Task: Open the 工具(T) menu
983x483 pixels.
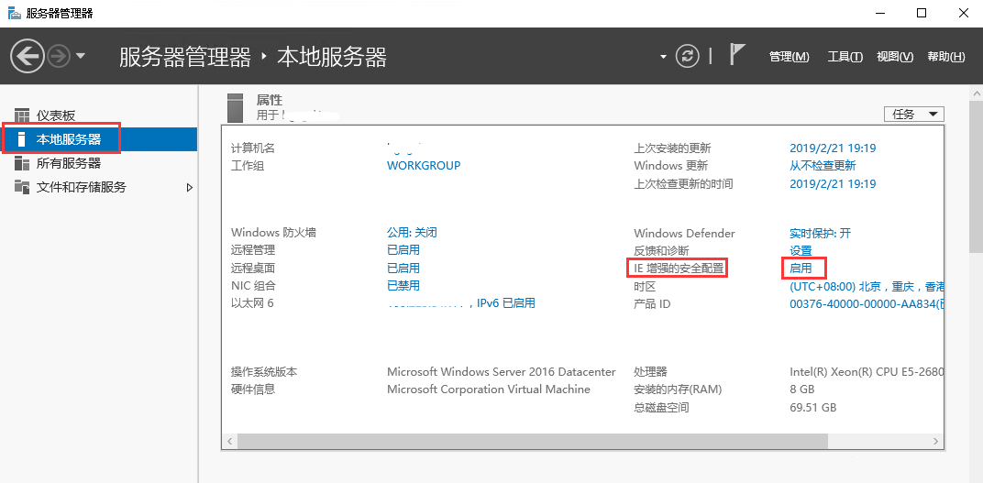Action: point(845,57)
